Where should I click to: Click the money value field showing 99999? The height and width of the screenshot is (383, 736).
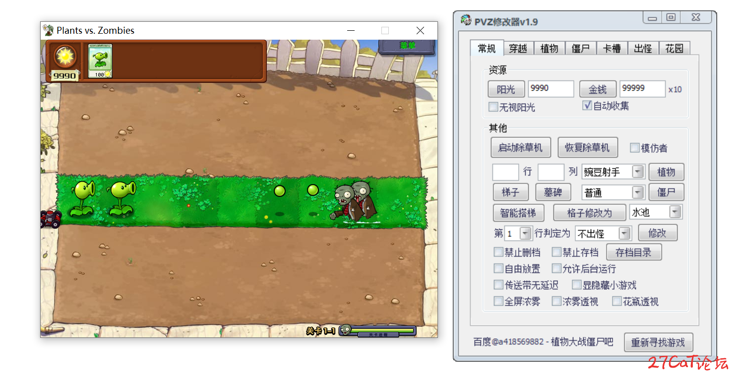(642, 89)
